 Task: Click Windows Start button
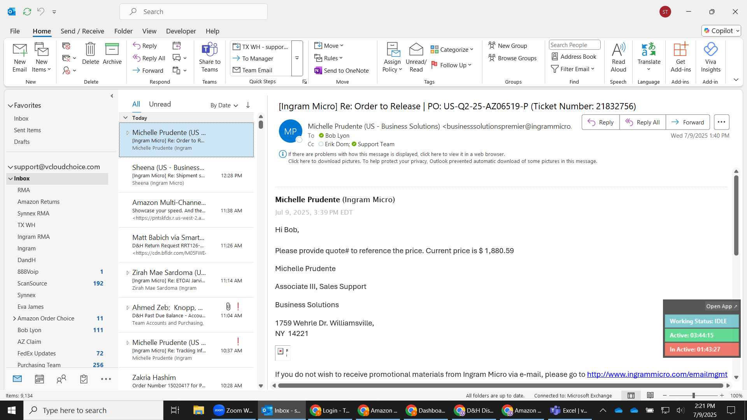click(x=11, y=410)
